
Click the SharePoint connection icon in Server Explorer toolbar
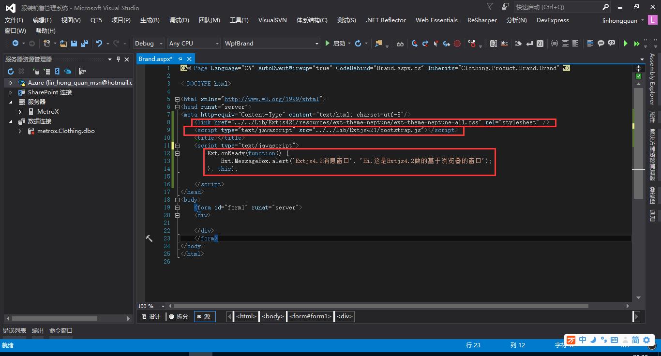click(57, 71)
